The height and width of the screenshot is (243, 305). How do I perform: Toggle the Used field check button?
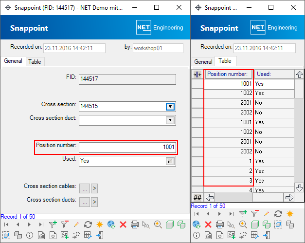[x=170, y=161]
